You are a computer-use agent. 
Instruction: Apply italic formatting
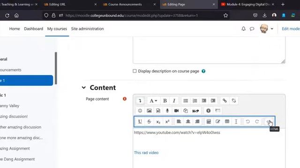click(x=174, y=101)
